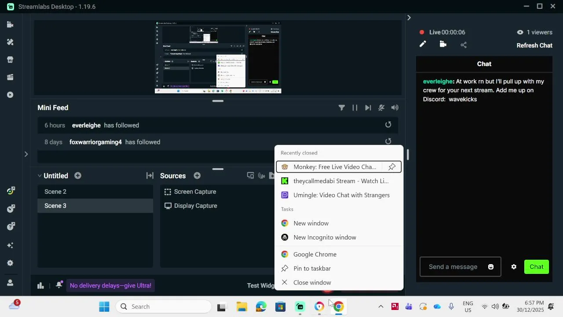Pause the Mini Feed alert queue
563x317 pixels.
(355, 108)
